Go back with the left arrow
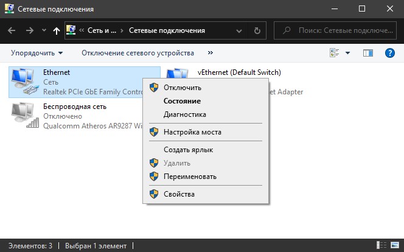The image size is (404, 252). click(x=12, y=30)
